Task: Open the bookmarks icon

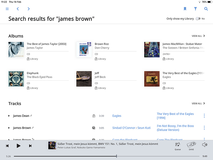Action: coord(185,9)
